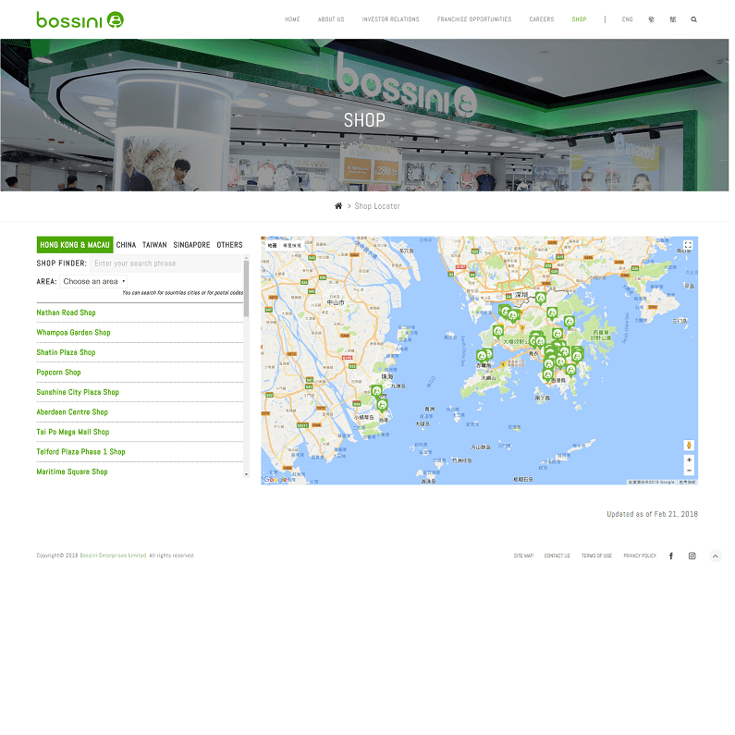Viewport: 735px width, 735px height.
Task: Click Shop Locator in the breadcrumb
Action: click(x=377, y=206)
